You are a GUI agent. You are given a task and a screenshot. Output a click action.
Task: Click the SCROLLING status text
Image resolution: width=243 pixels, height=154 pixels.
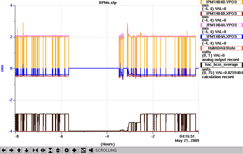point(106,150)
